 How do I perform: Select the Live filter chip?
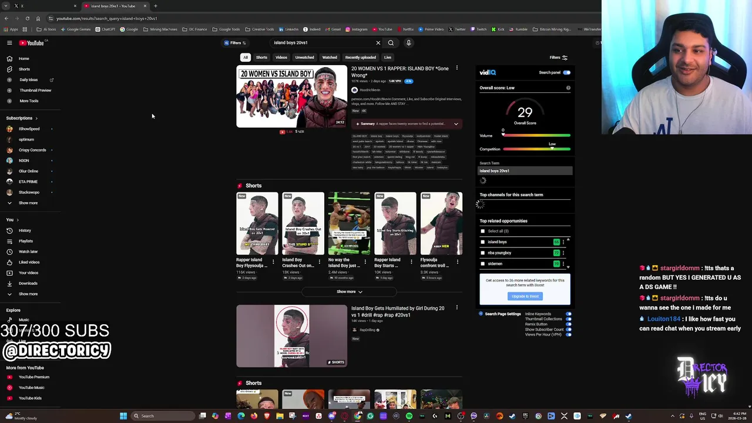[388, 58]
